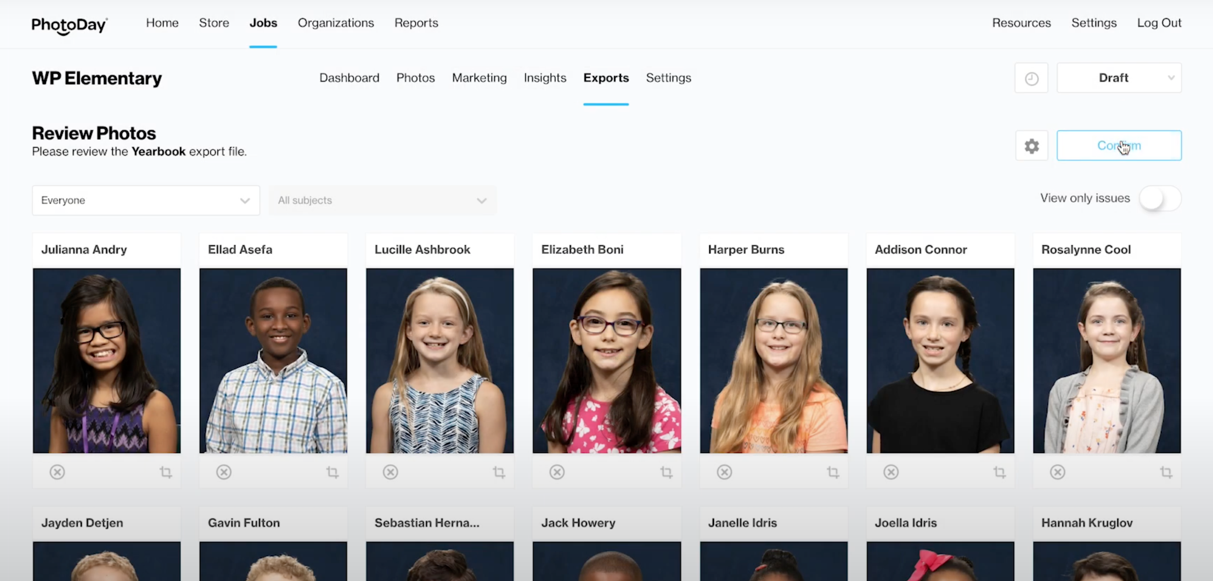
Task: Open the All subjects dropdown
Action: tap(382, 200)
